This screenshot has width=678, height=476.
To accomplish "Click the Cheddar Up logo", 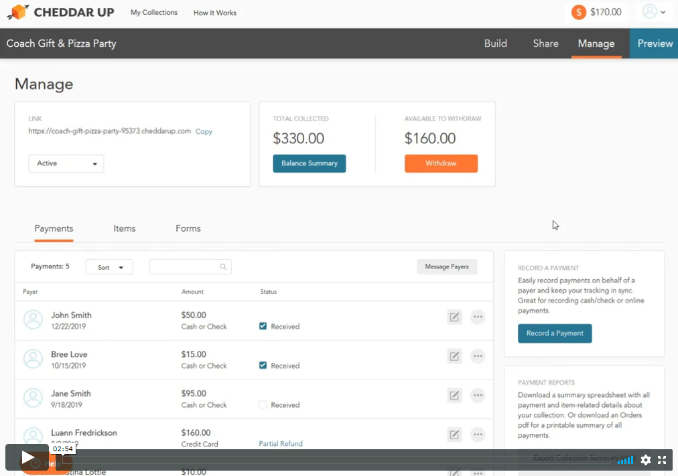I will click(60, 12).
